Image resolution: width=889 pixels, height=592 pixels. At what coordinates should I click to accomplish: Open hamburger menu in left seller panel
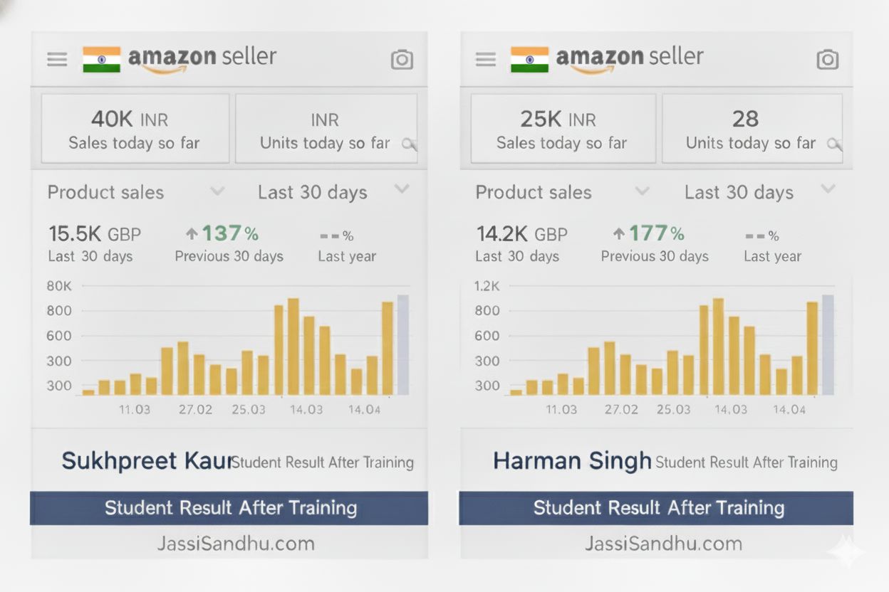(57, 59)
